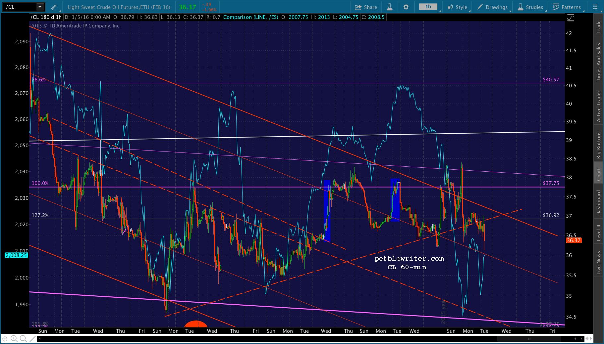Click the zoom in magnifier

(14, 339)
